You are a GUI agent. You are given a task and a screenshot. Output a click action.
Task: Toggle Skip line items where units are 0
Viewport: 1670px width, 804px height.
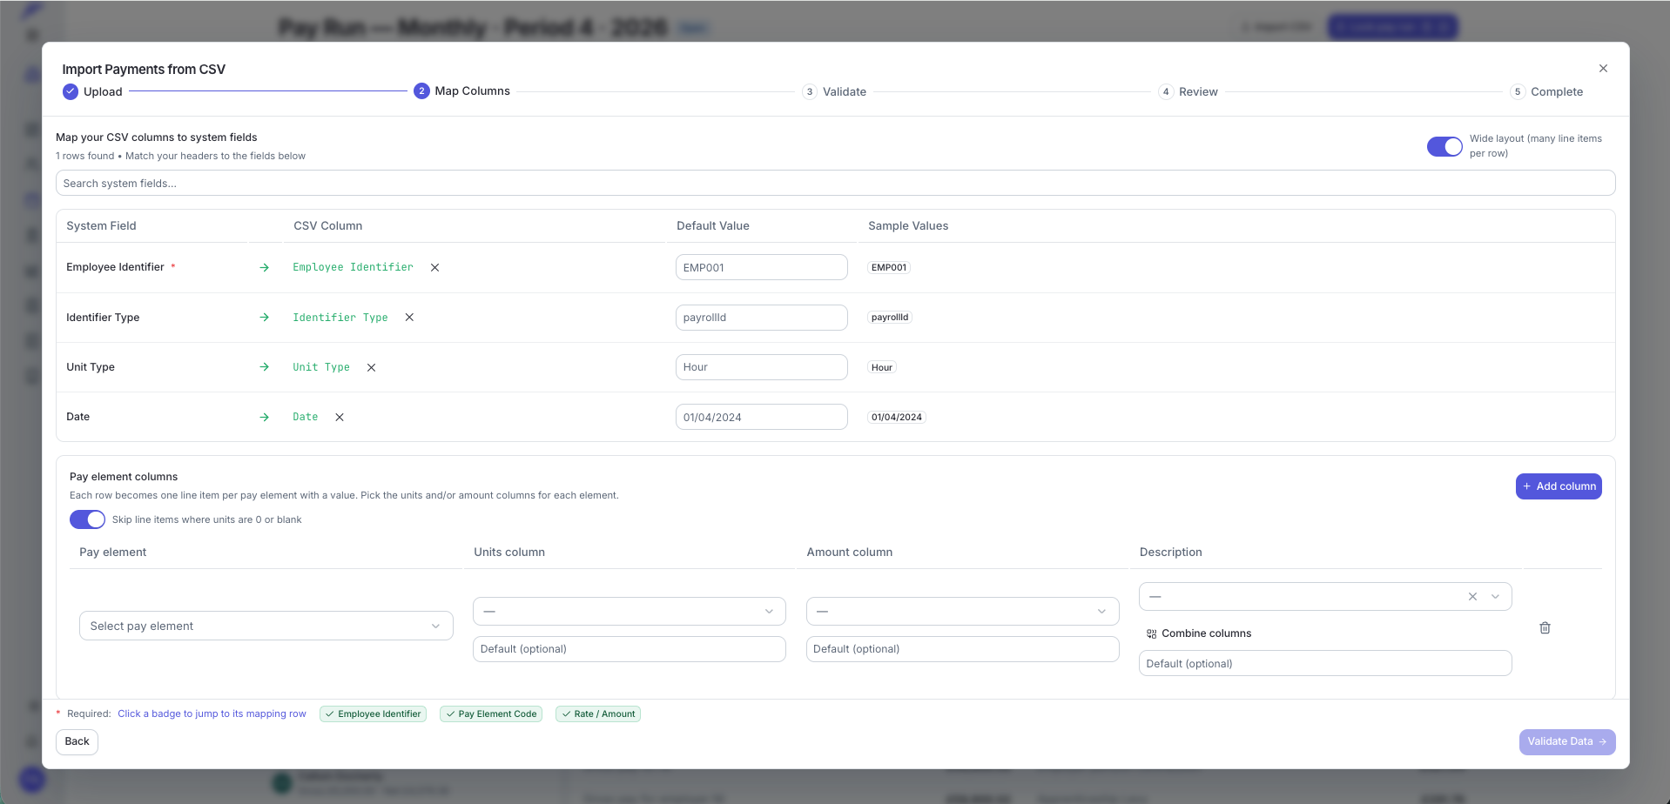click(87, 519)
